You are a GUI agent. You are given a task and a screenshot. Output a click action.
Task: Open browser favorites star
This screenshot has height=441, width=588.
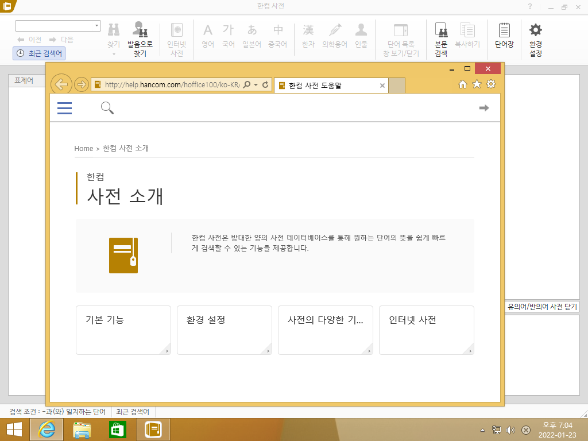(x=477, y=84)
